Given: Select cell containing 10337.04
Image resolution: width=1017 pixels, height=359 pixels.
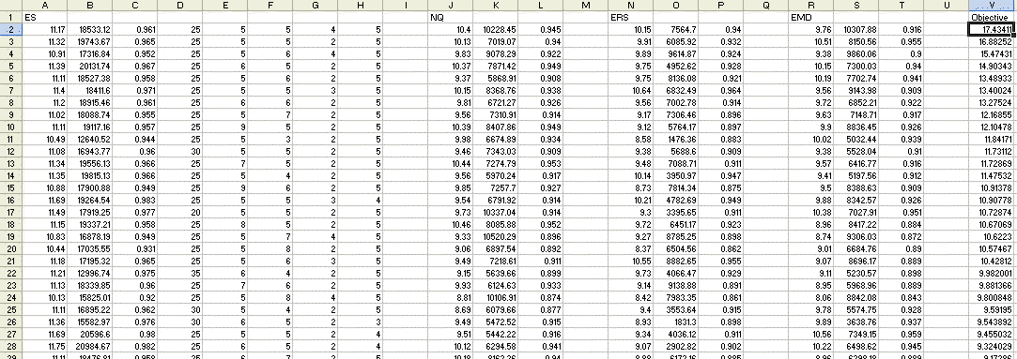Looking at the screenshot, I should [496, 212].
